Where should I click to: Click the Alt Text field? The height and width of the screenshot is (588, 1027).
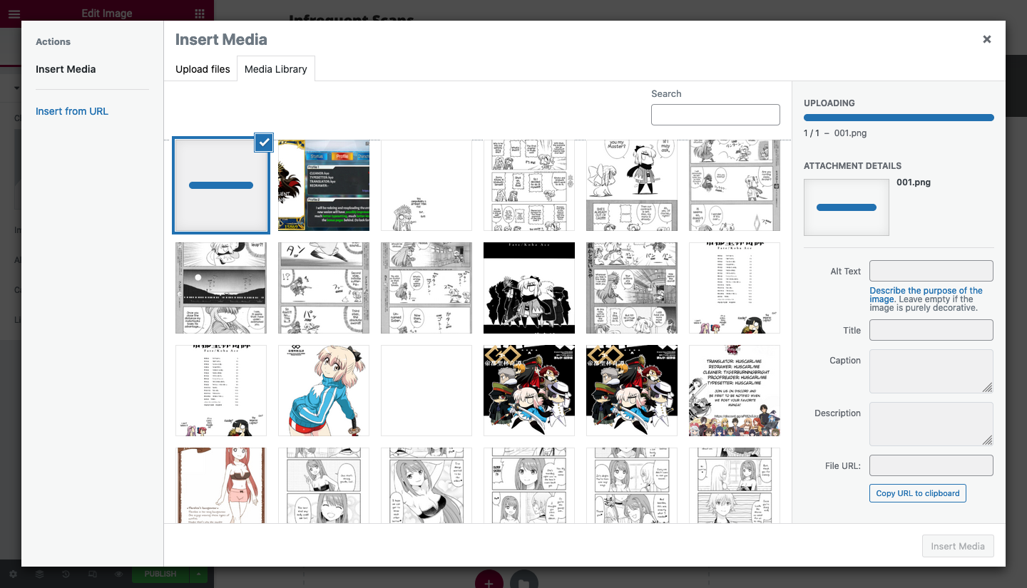[x=931, y=271]
